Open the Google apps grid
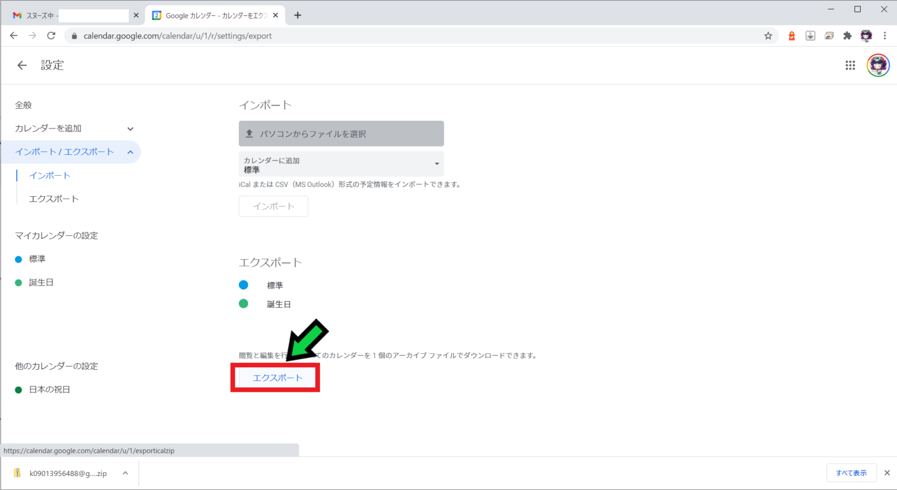 850,65
